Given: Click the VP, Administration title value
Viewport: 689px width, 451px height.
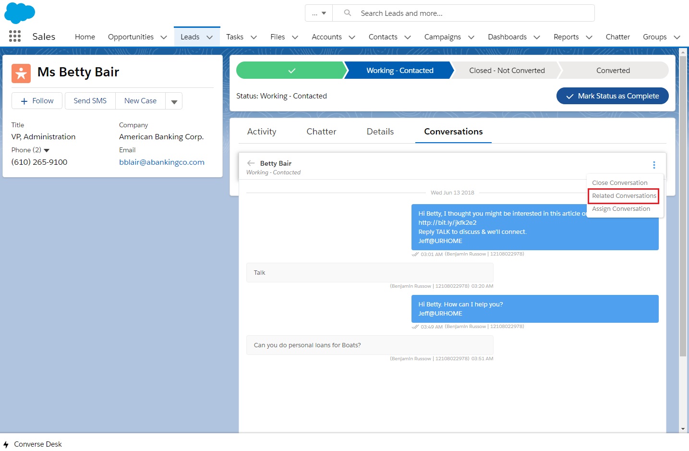Looking at the screenshot, I should click(x=43, y=137).
